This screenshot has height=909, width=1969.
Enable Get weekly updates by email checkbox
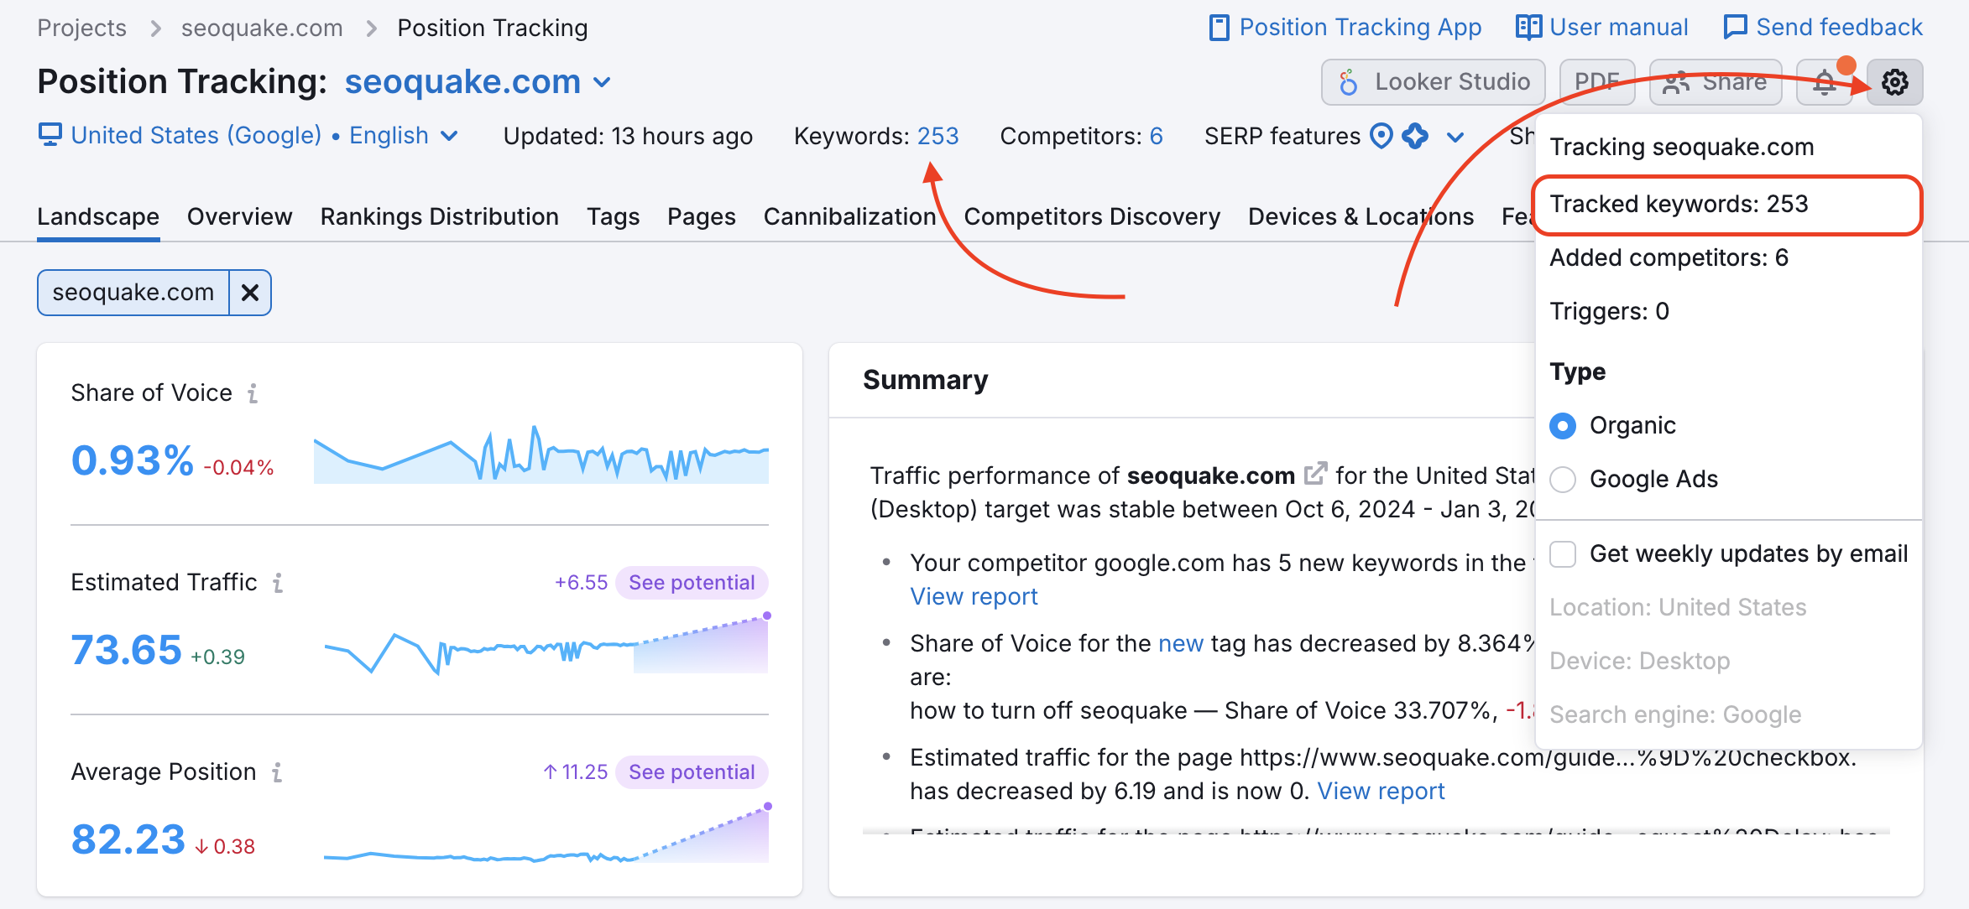(x=1563, y=554)
